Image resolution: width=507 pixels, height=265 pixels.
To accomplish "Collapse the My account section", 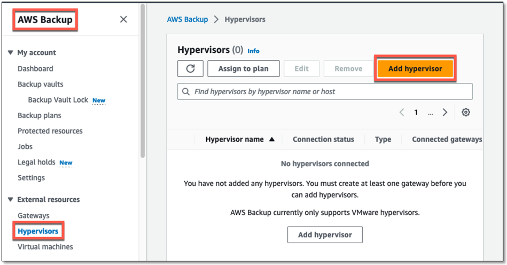I will pos(10,52).
